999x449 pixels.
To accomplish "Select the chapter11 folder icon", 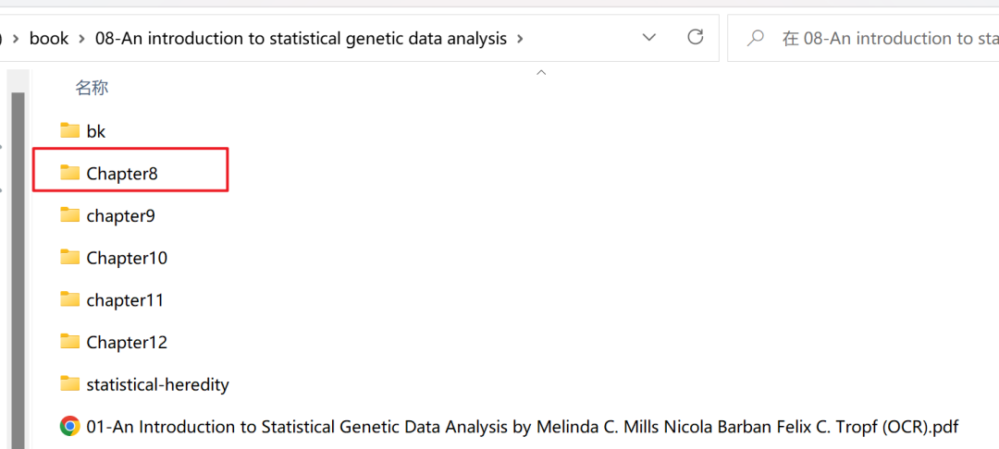I will pos(69,299).
